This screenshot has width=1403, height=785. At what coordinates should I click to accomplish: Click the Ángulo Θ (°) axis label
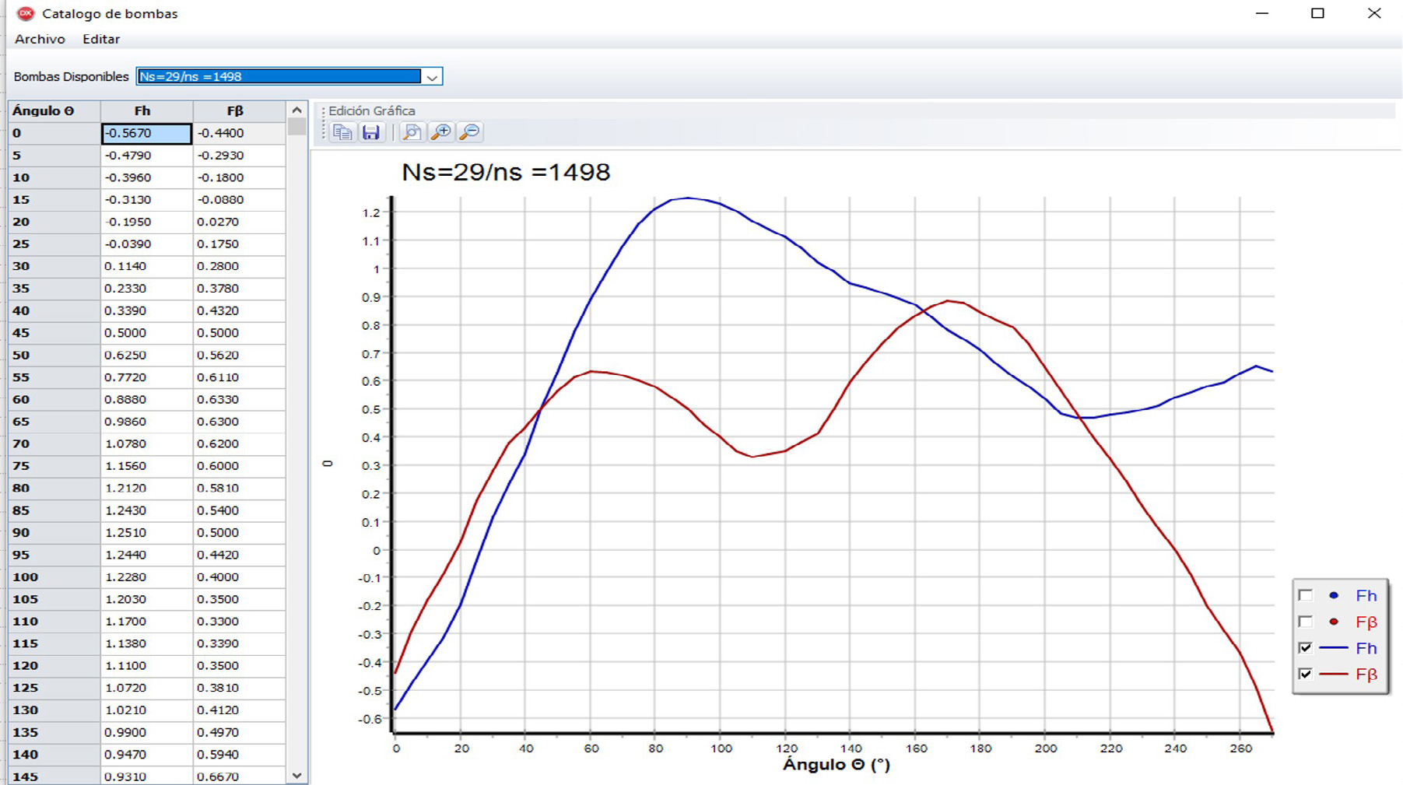(837, 765)
